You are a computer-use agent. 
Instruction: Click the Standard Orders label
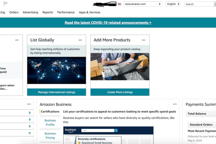click(201, 125)
